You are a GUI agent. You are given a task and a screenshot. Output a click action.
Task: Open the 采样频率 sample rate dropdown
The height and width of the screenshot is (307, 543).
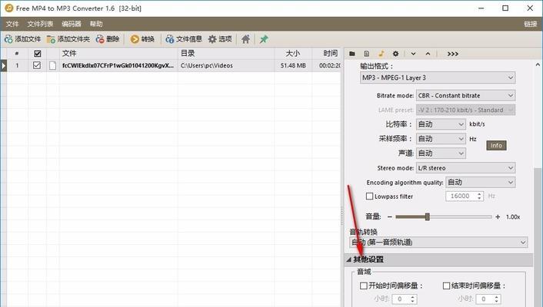(x=441, y=139)
